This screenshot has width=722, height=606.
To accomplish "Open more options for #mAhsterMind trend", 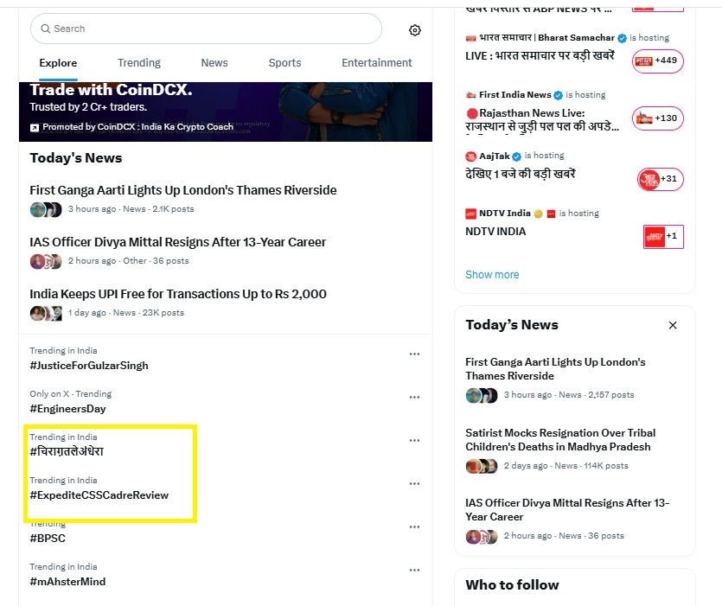I will [x=414, y=570].
